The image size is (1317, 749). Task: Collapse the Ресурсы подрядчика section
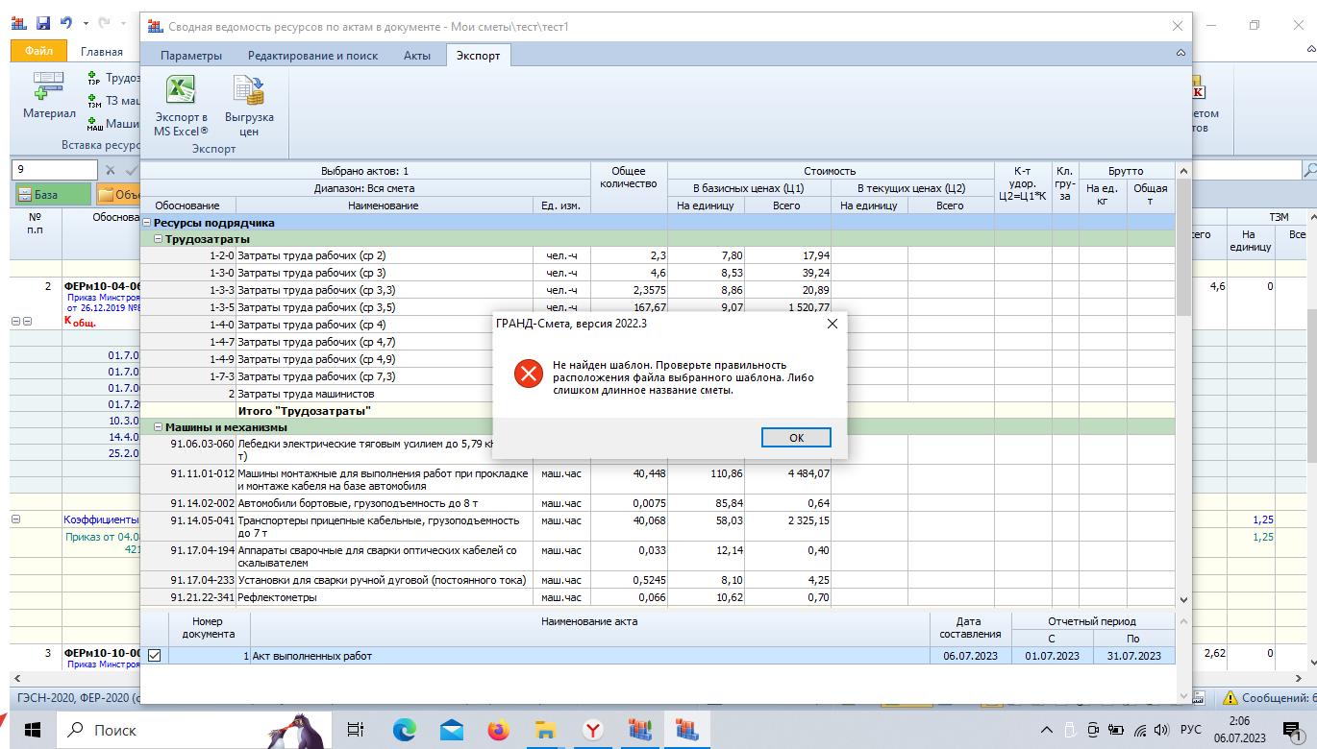(x=147, y=223)
